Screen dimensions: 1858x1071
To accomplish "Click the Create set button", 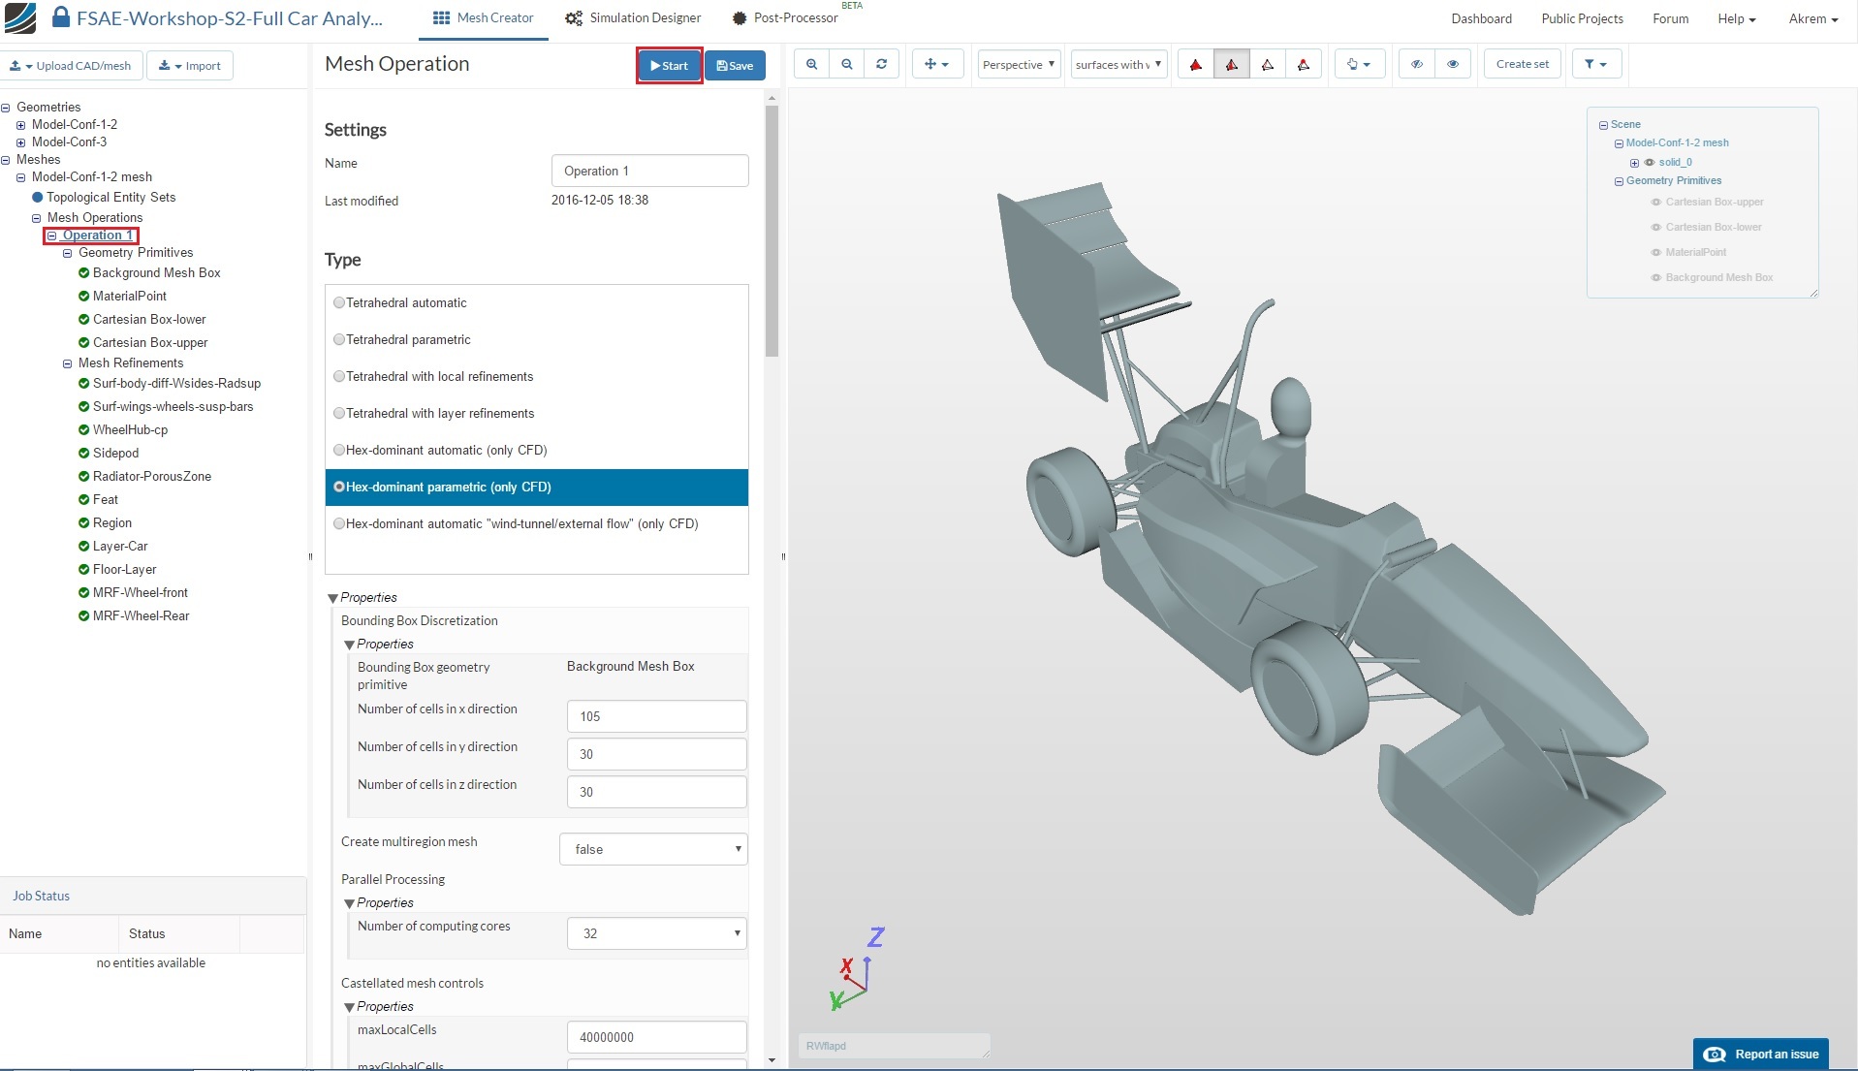I will (x=1522, y=65).
